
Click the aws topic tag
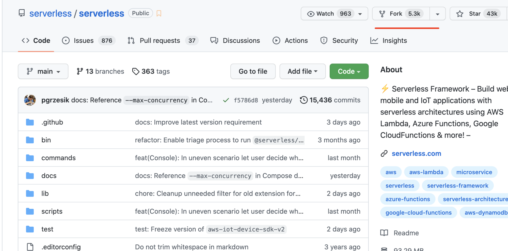pyautogui.click(x=391, y=172)
